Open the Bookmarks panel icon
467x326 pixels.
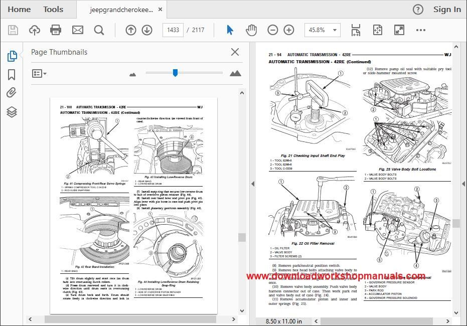(x=12, y=75)
